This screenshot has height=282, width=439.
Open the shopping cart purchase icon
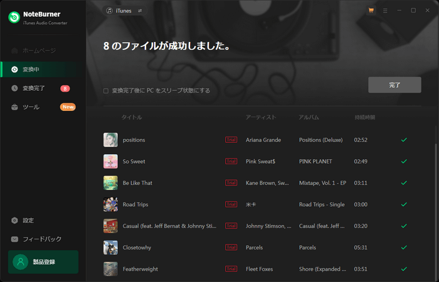[x=371, y=11]
